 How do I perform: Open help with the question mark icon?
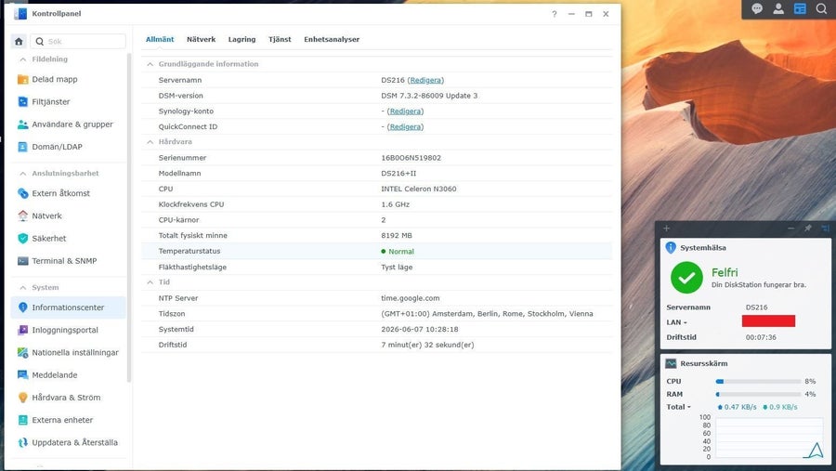pyautogui.click(x=555, y=14)
